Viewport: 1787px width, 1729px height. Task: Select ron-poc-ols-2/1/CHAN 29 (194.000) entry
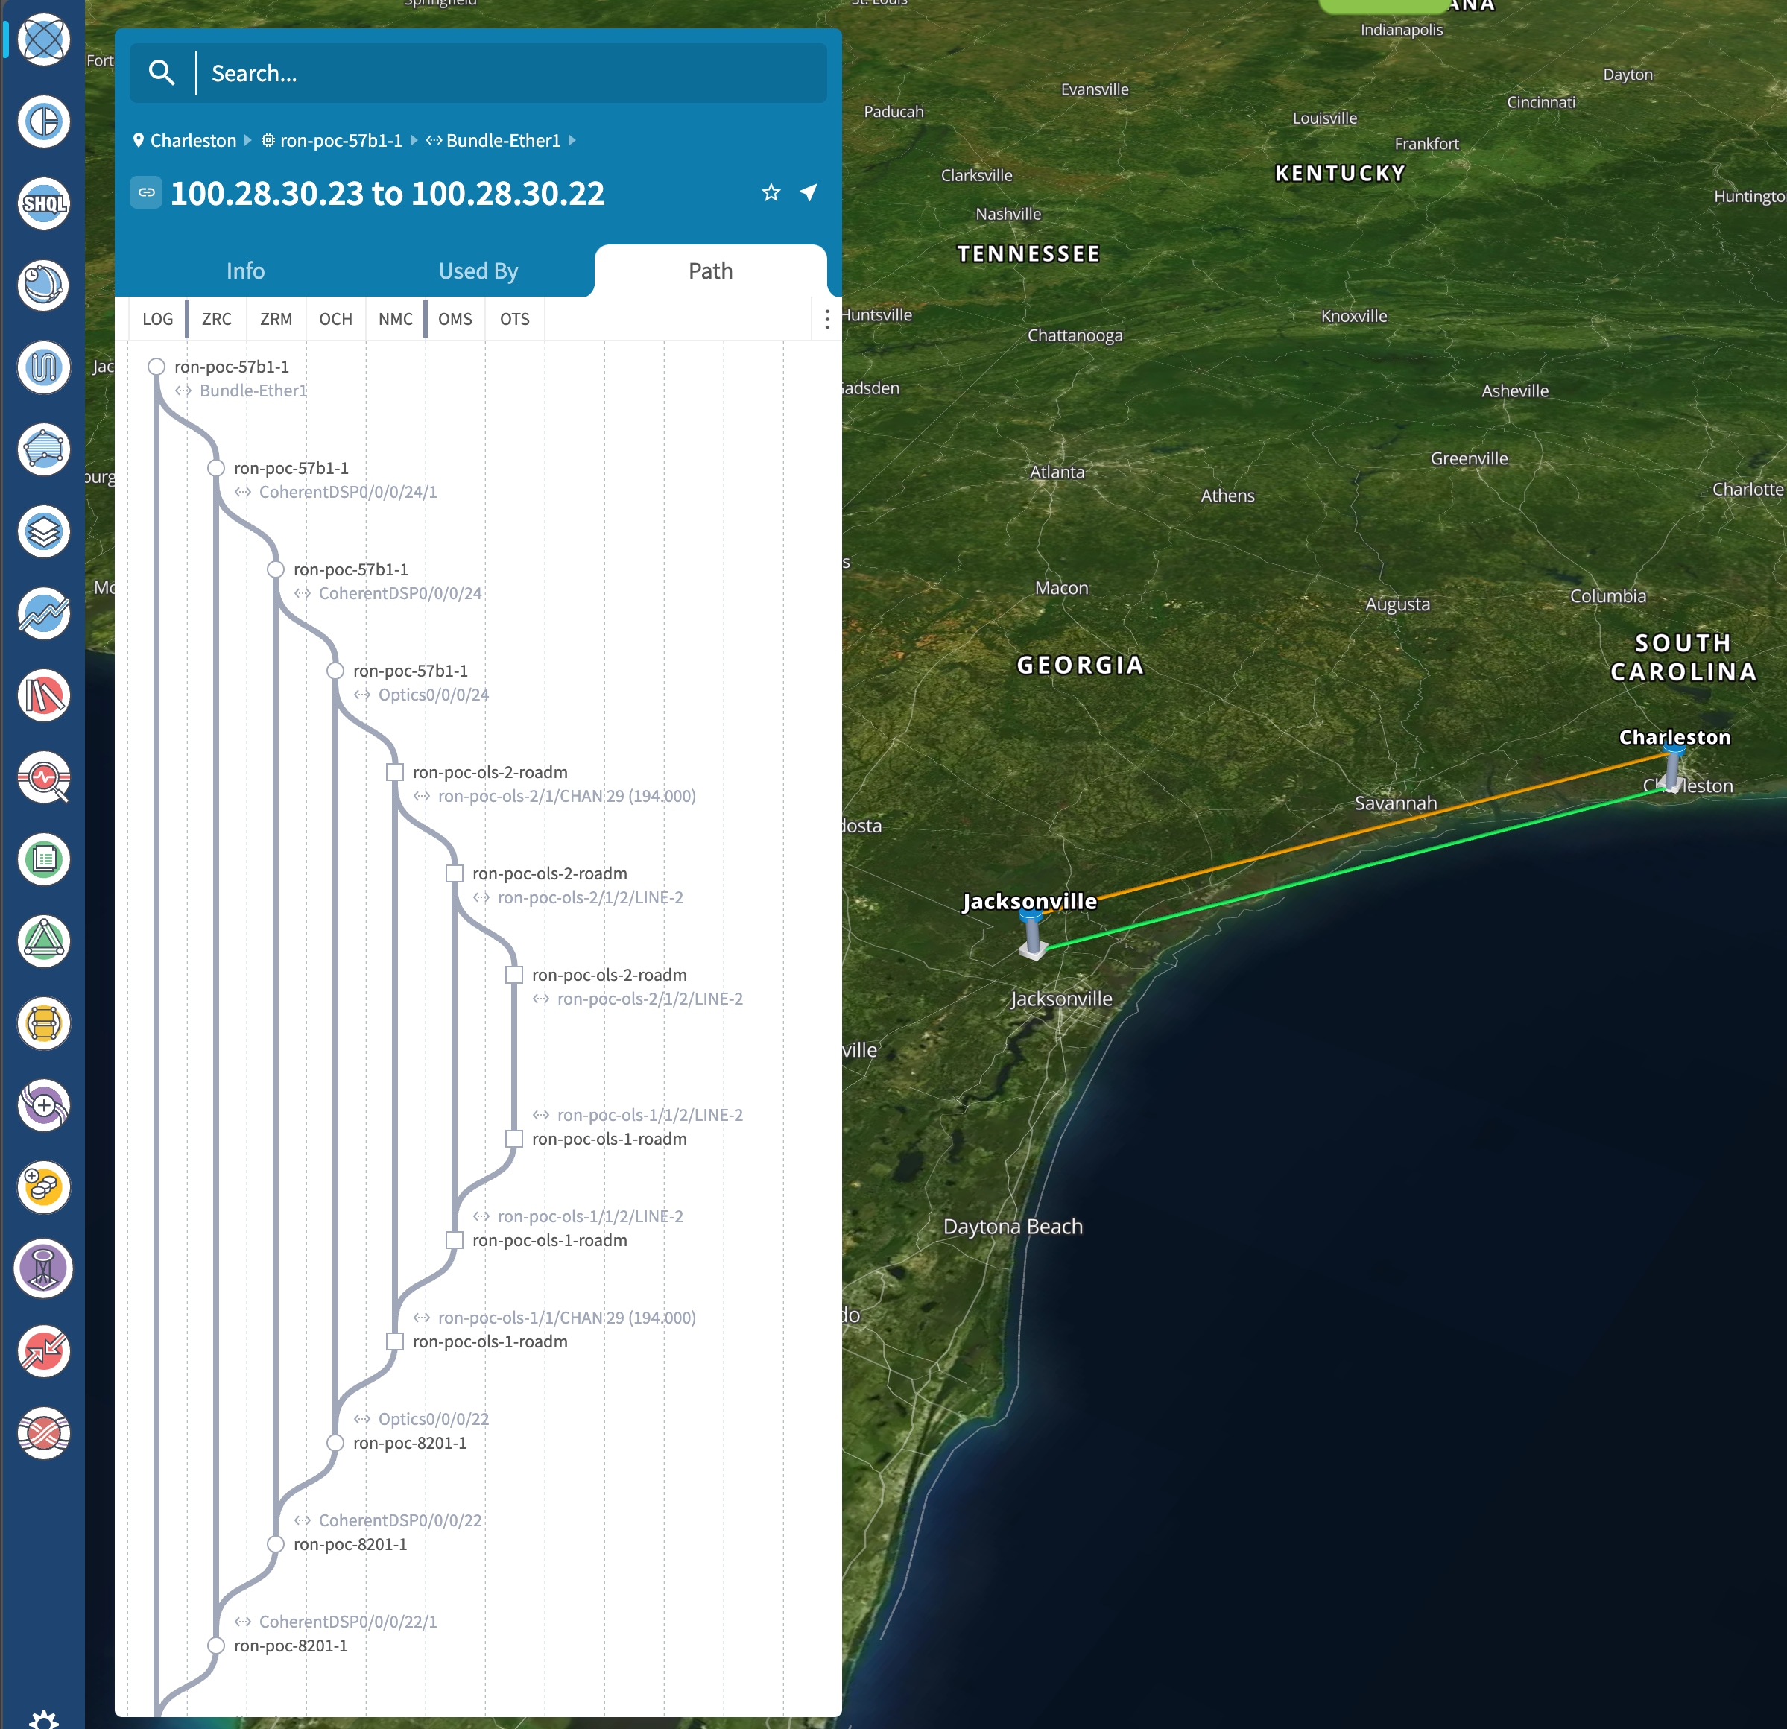coord(567,795)
